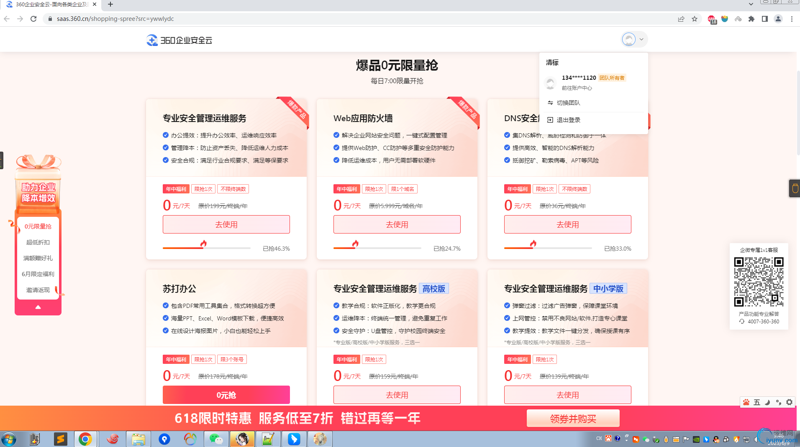
Task: Click 限3个账号 tag
Action: pos(232,359)
